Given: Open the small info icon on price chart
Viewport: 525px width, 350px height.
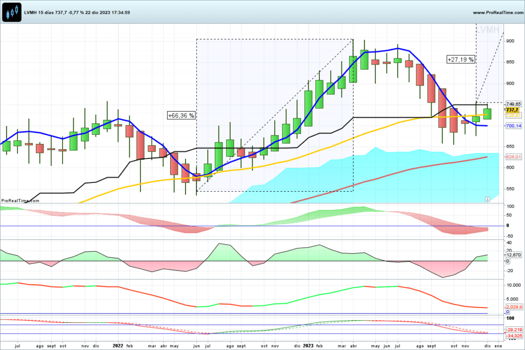Looking at the screenshot, I should 488,199.
